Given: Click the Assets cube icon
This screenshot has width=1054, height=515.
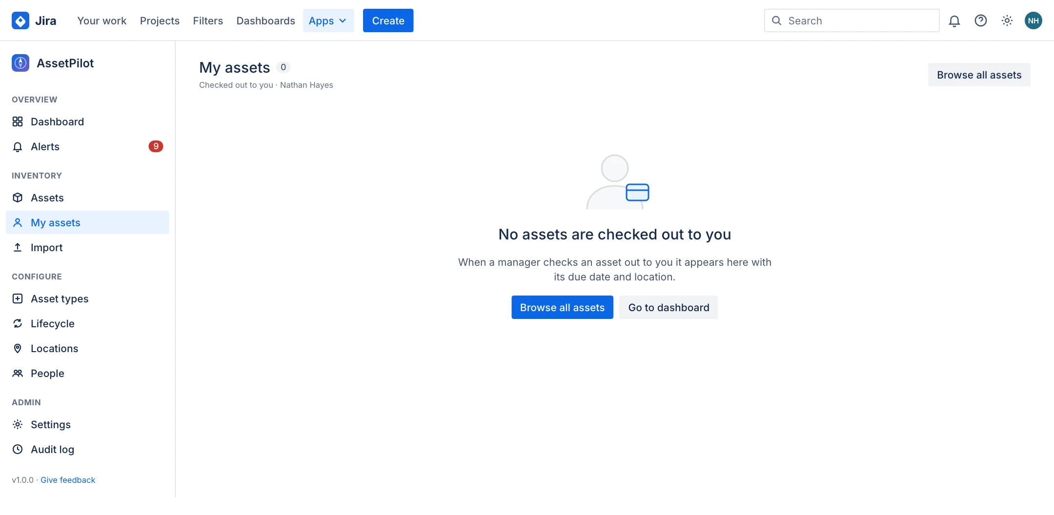Looking at the screenshot, I should (x=18, y=198).
